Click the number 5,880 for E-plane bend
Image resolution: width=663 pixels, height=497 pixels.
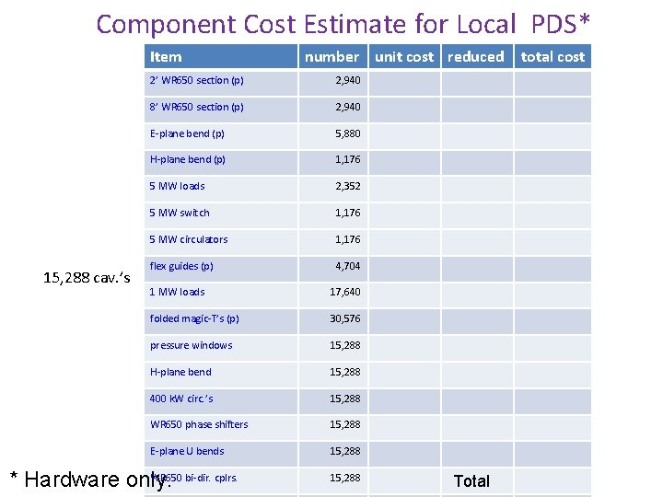coord(347,134)
